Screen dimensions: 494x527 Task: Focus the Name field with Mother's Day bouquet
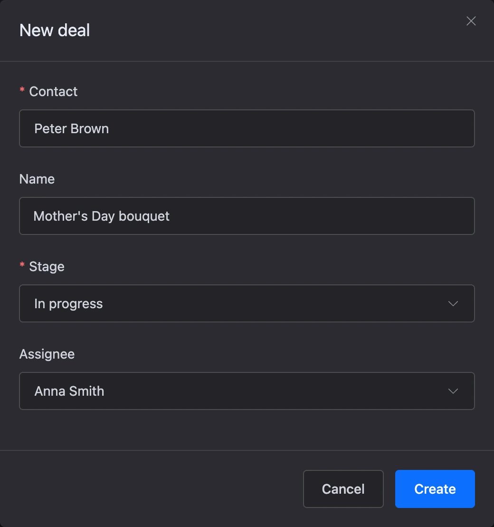(247, 216)
